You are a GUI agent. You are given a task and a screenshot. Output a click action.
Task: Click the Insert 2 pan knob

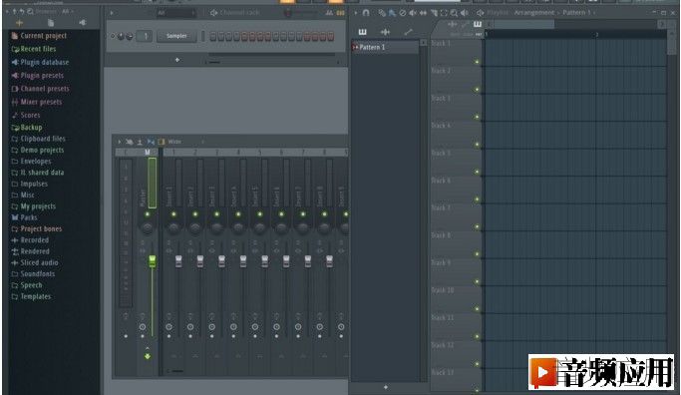click(195, 227)
